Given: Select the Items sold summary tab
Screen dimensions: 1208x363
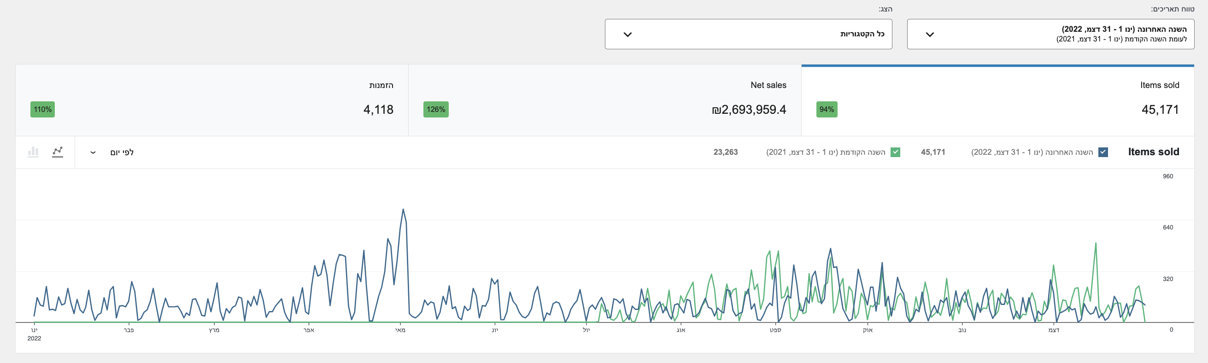Looking at the screenshot, I should 997,100.
